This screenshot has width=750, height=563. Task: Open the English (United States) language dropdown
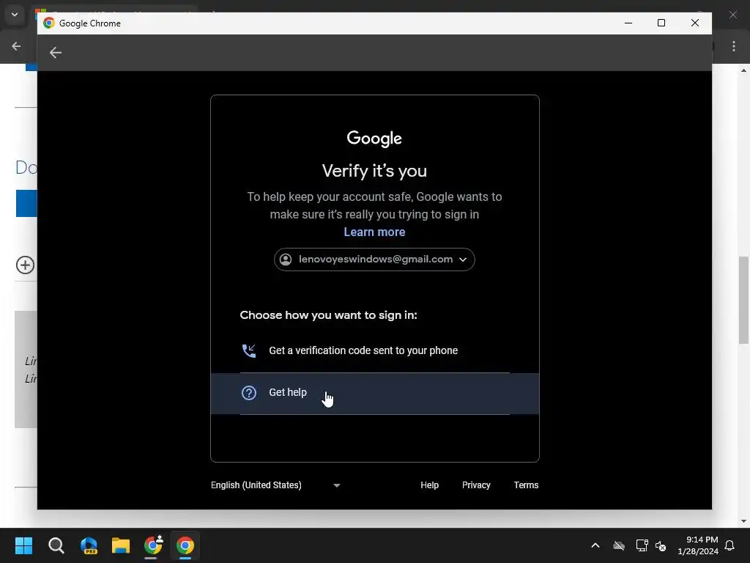[x=275, y=485]
